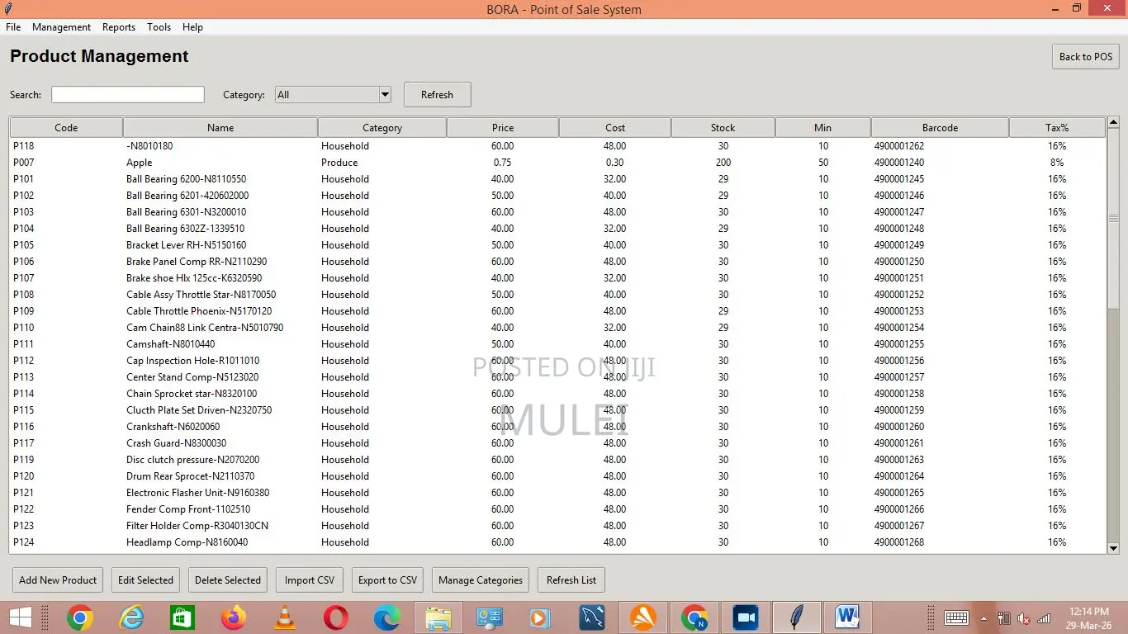Select row Crankshaft-N6020060
This screenshot has height=634, width=1128.
[x=557, y=427]
